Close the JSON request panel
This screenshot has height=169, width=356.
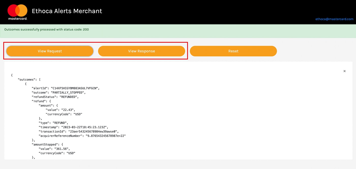[345, 71]
